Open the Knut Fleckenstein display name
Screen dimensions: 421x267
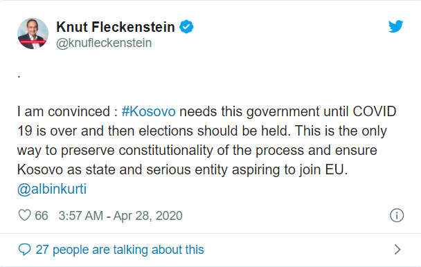pos(116,27)
